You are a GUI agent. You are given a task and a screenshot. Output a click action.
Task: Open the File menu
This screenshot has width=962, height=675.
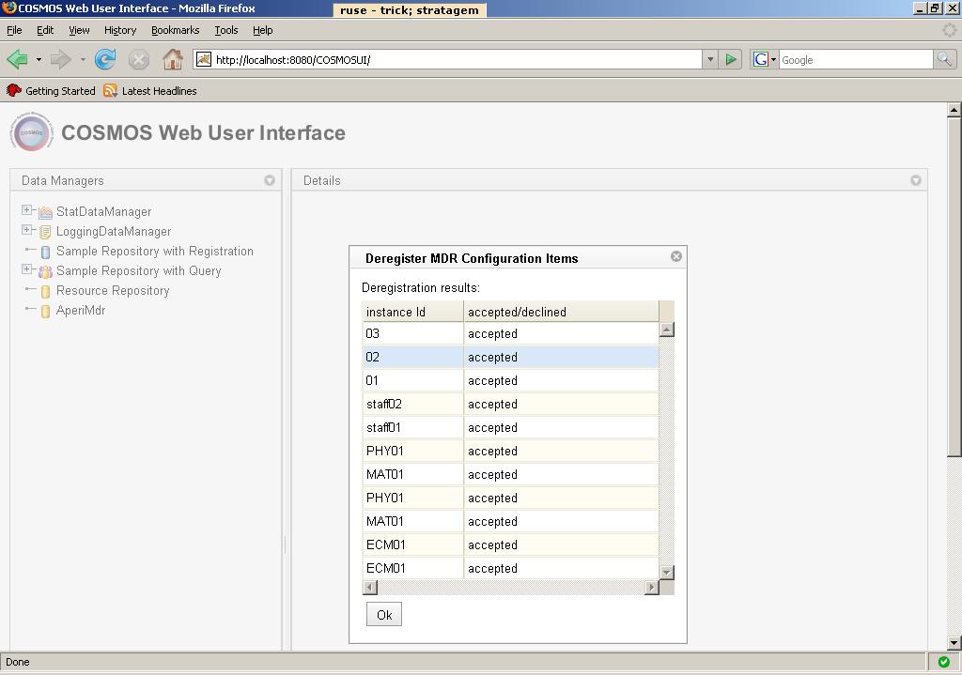(14, 30)
